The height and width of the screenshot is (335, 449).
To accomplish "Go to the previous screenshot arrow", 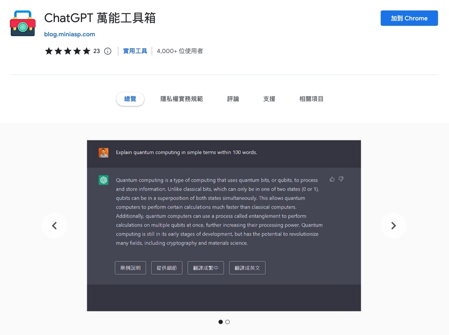I will pos(54,225).
